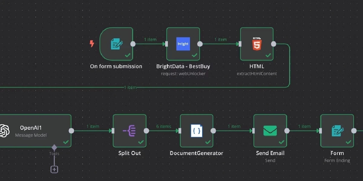Click the 'Form Ending' subtitle text
This screenshot has width=363, height=181.
[x=337, y=160]
